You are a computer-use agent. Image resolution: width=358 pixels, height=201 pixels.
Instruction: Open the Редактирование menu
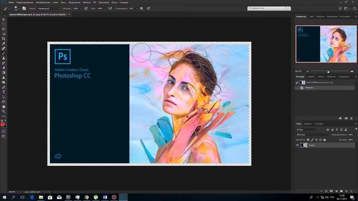[x=25, y=2]
